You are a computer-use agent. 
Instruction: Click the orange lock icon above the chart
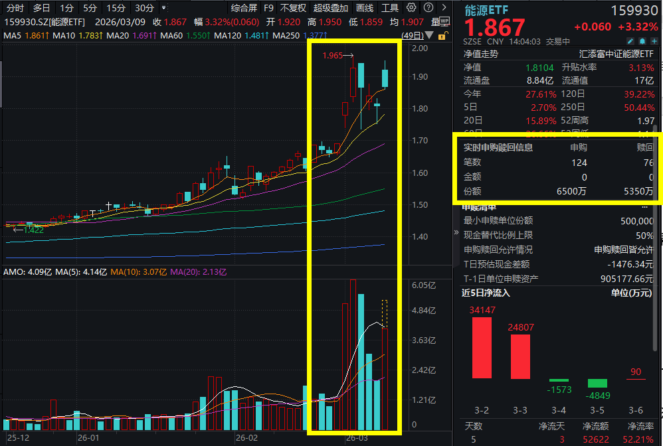[442, 37]
